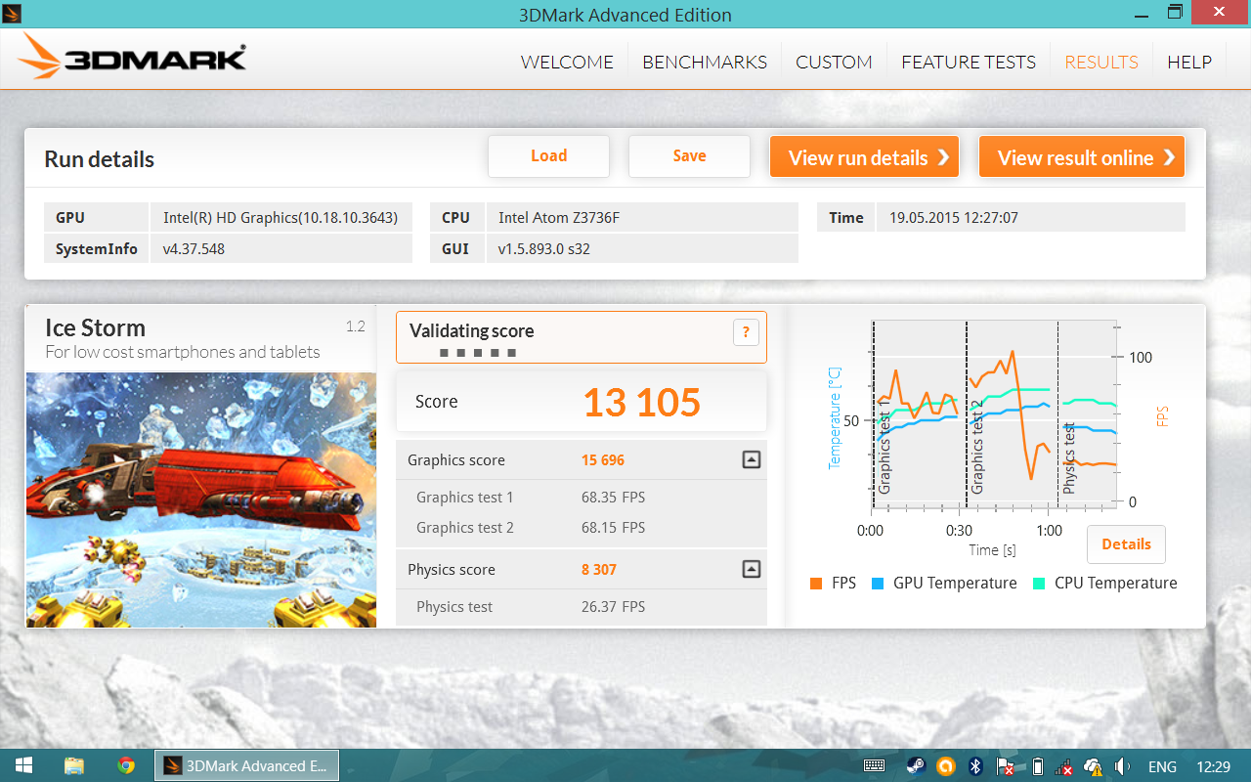Image resolution: width=1251 pixels, height=782 pixels.
Task: Click the 3DMark logo in the header
Action: tap(132, 59)
